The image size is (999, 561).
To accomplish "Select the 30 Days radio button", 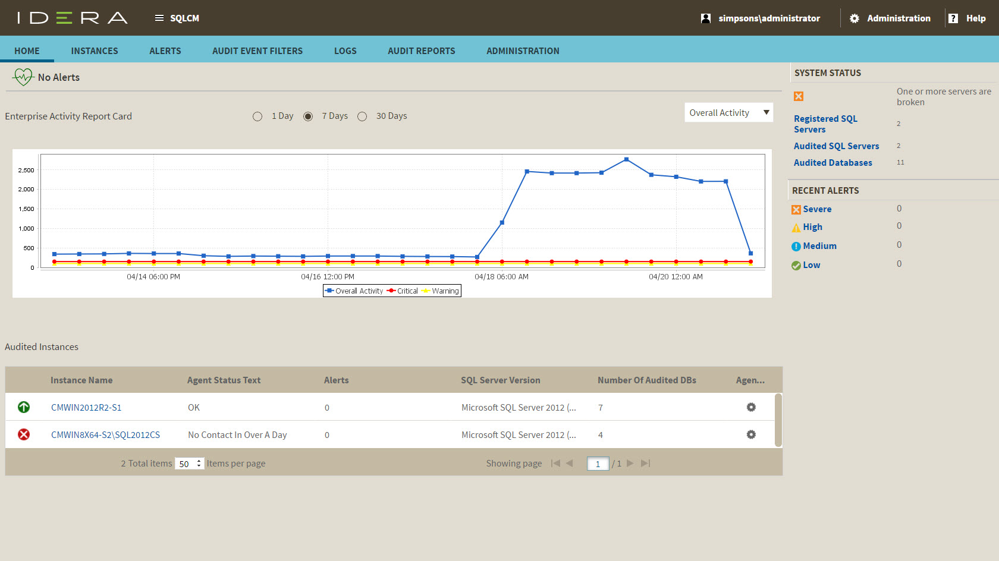I will [362, 116].
